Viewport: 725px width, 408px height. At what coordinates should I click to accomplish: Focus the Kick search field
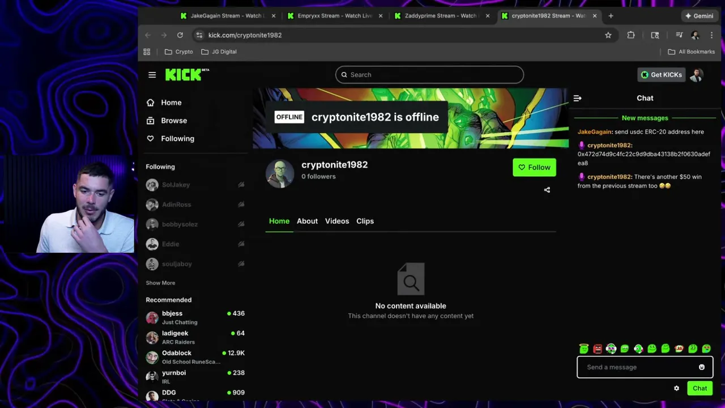coord(429,75)
